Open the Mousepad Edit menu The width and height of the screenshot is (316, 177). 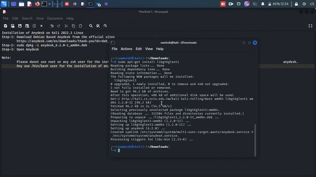point(15,19)
